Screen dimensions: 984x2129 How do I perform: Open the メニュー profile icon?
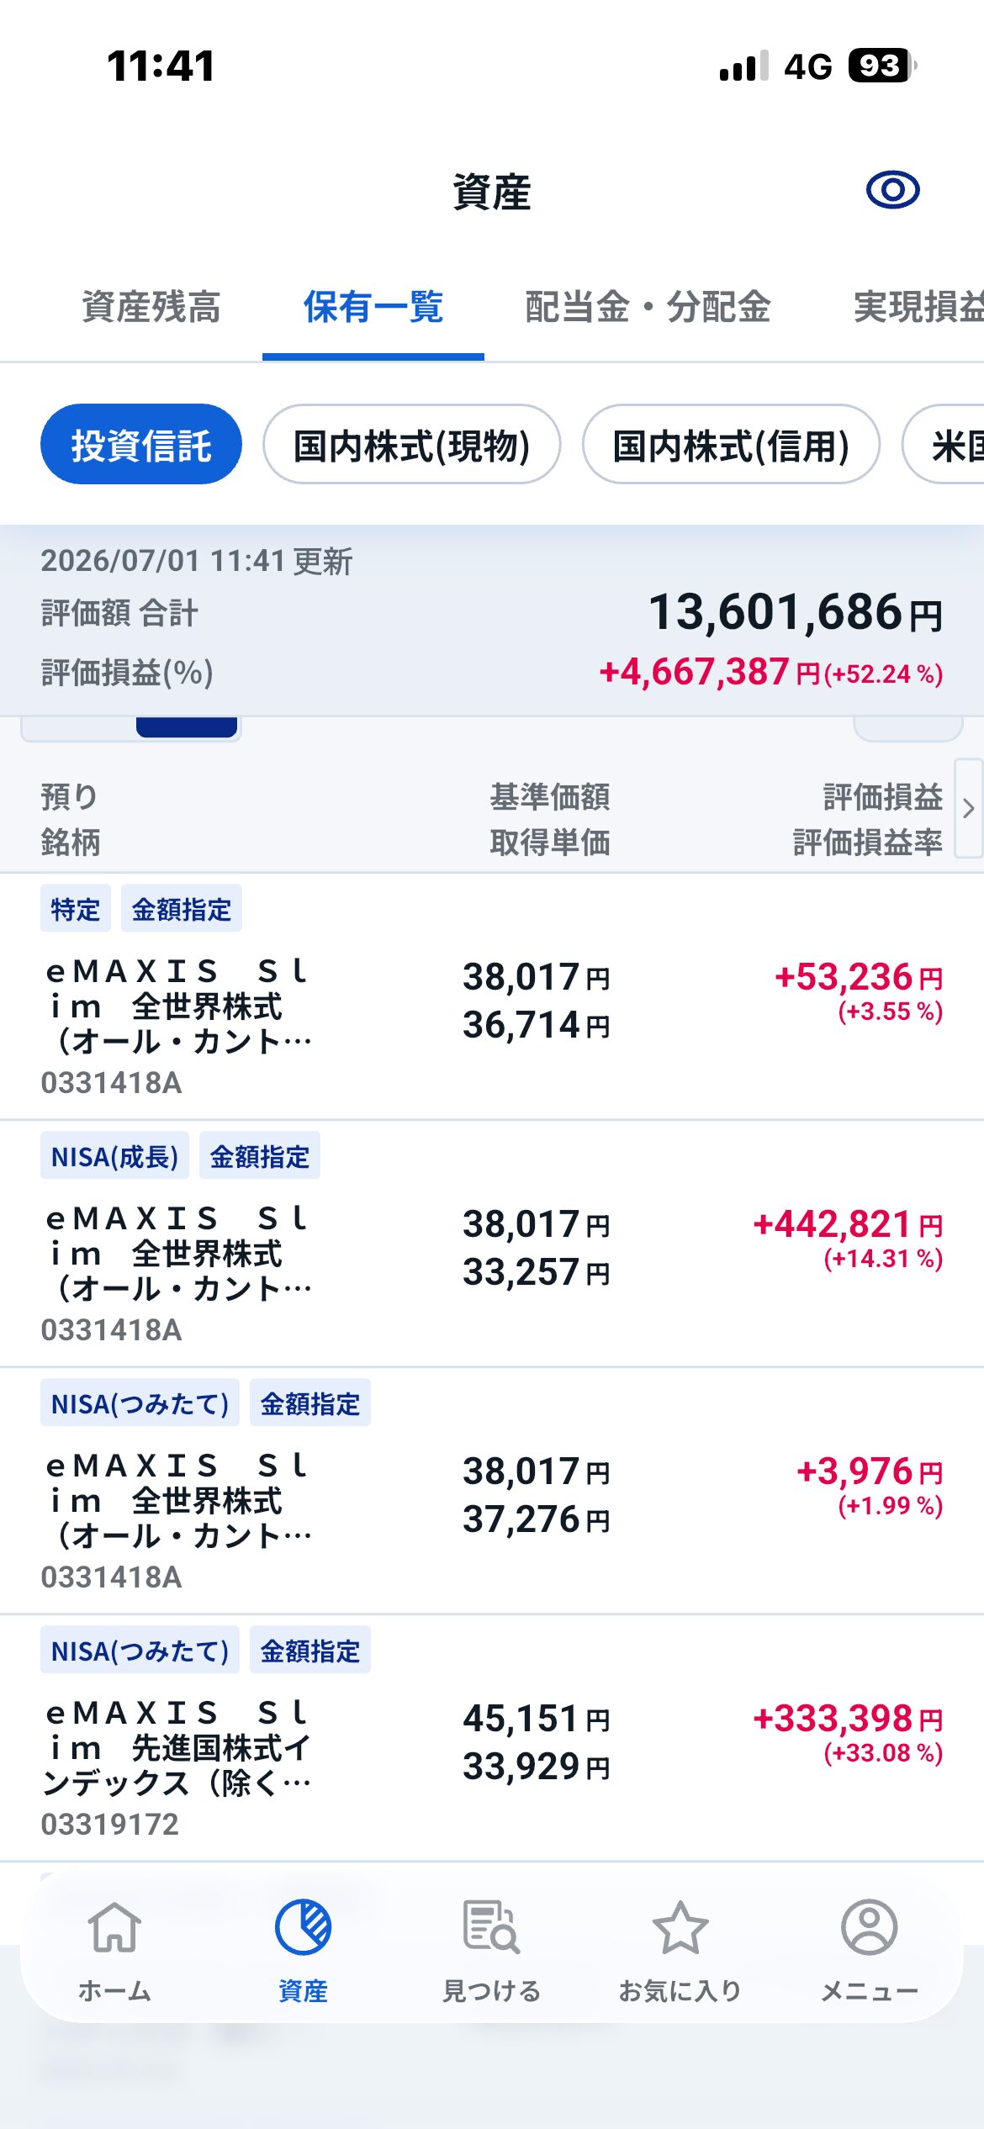click(869, 1927)
